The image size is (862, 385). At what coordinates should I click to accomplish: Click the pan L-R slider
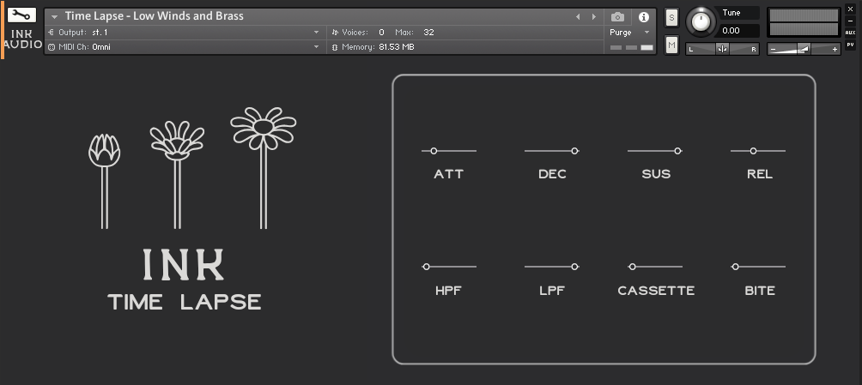tap(722, 49)
